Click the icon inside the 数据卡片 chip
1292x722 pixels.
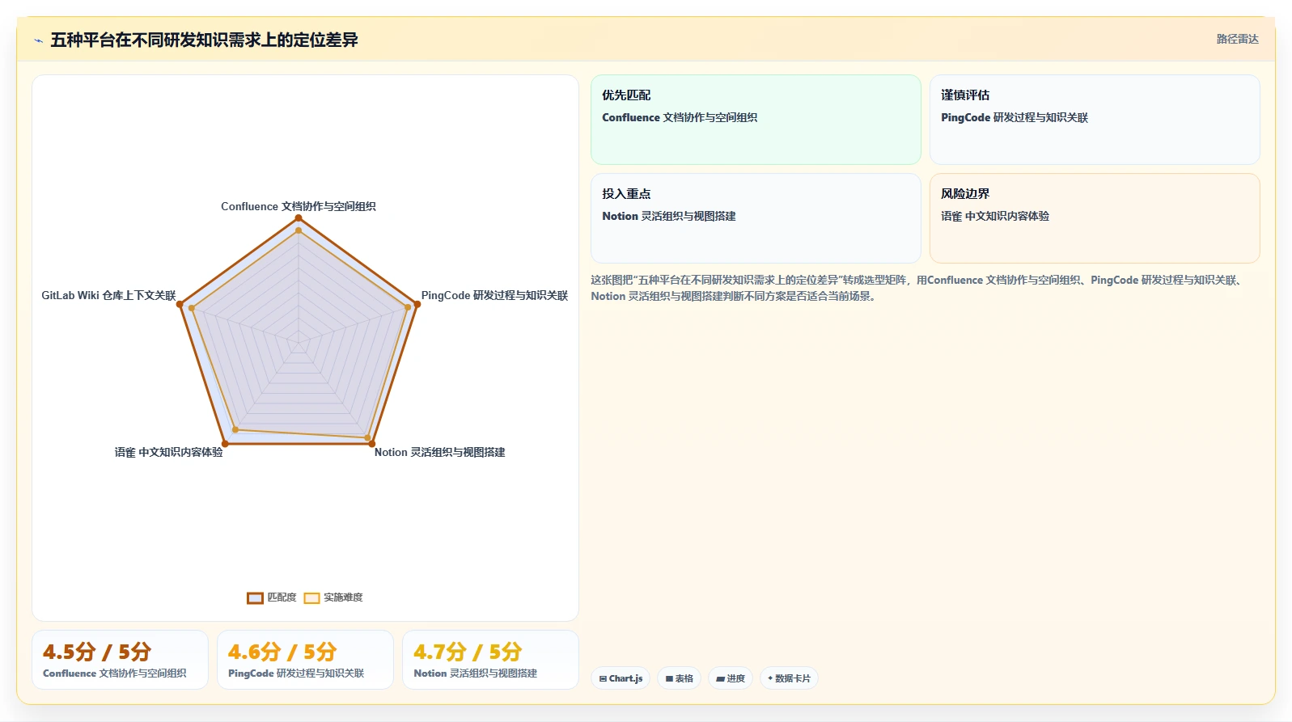(x=770, y=678)
